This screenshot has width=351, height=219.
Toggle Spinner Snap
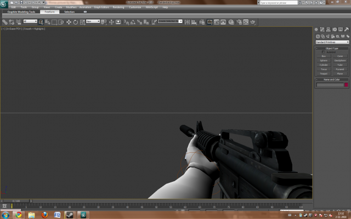click(x=146, y=22)
